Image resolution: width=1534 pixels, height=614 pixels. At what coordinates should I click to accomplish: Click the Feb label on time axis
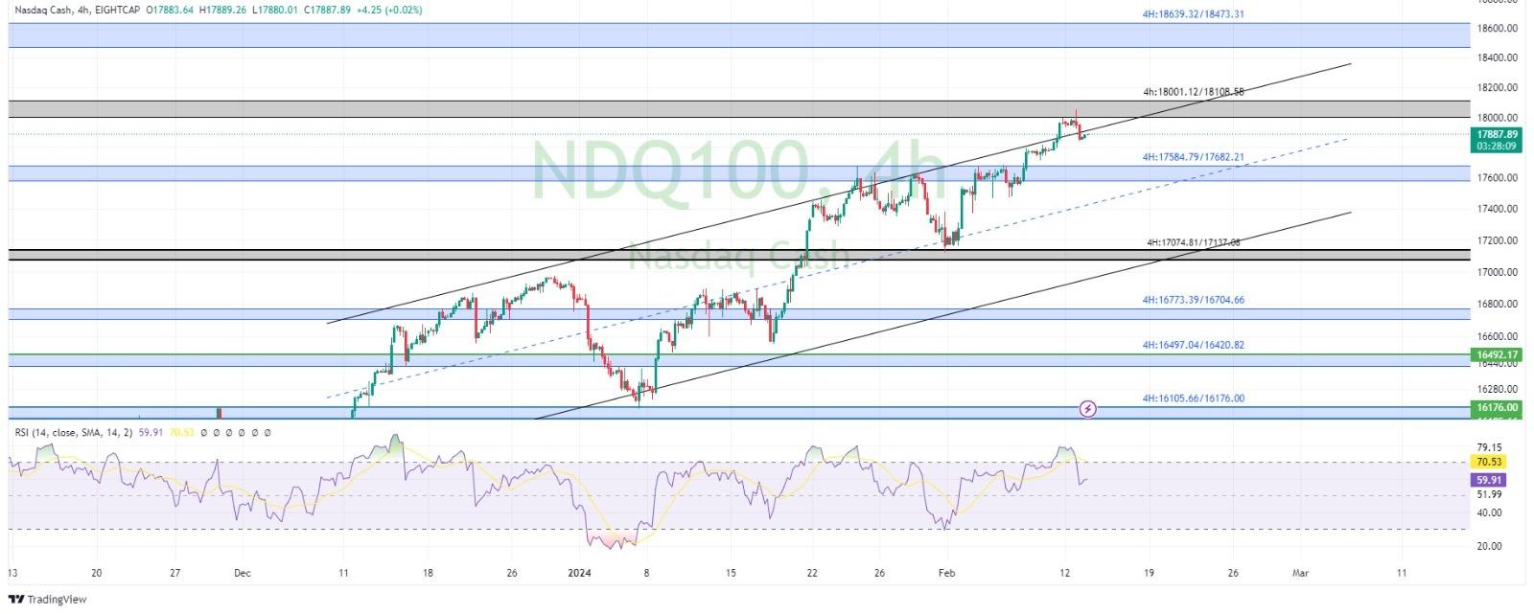click(x=946, y=573)
